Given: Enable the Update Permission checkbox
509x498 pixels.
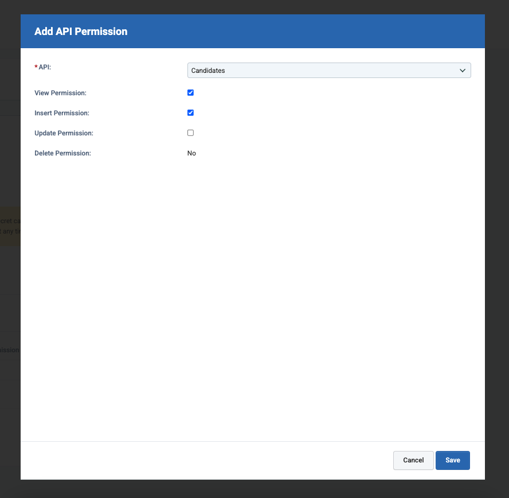Looking at the screenshot, I should [190, 133].
